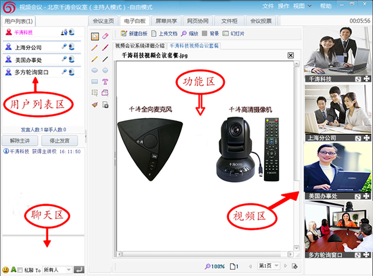This screenshot has width=373, height=276.
Task: Select the pink eraser tool
Action: (x=105, y=36)
